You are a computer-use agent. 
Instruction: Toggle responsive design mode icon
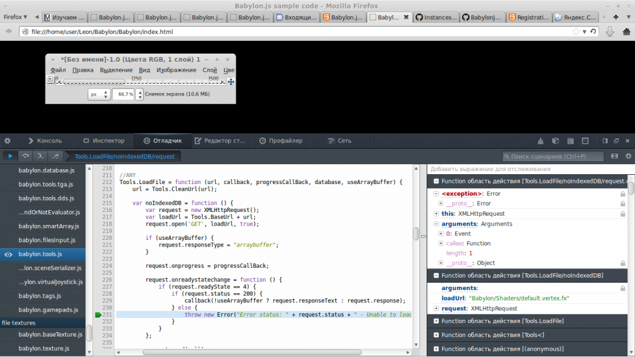click(x=585, y=141)
